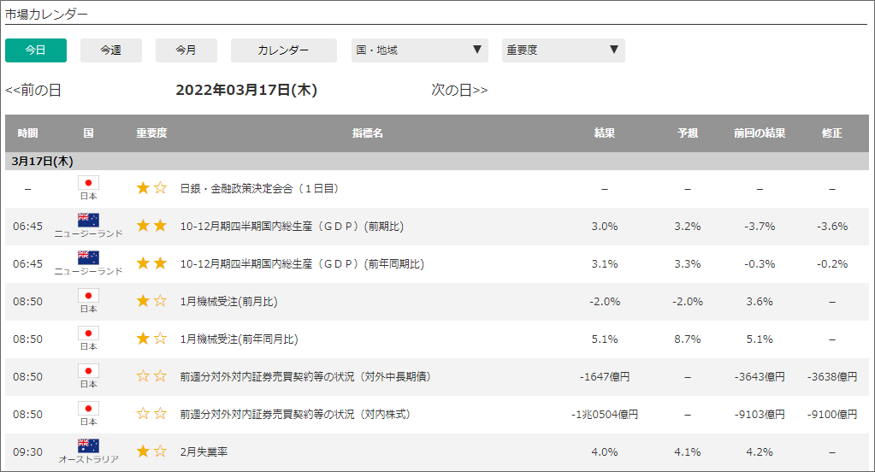Click forecast value 8.7%
This screenshot has height=472, width=875.
click(688, 339)
